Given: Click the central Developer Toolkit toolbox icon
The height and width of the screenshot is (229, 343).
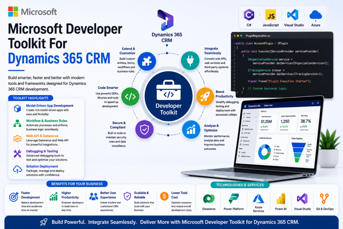Looking at the screenshot, I should [169, 90].
